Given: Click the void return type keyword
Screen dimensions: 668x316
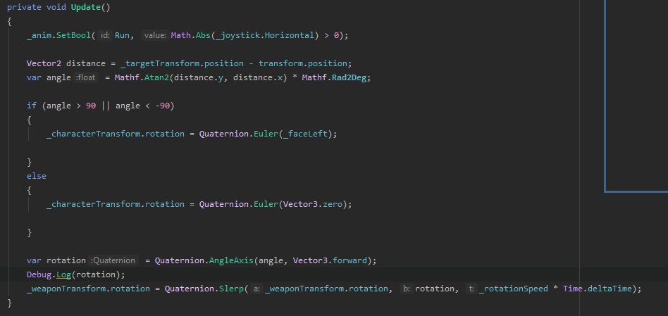Looking at the screenshot, I should [x=56, y=7].
